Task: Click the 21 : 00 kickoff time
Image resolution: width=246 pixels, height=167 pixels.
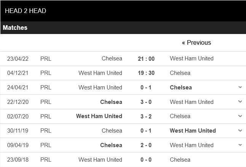Action: click(x=146, y=58)
